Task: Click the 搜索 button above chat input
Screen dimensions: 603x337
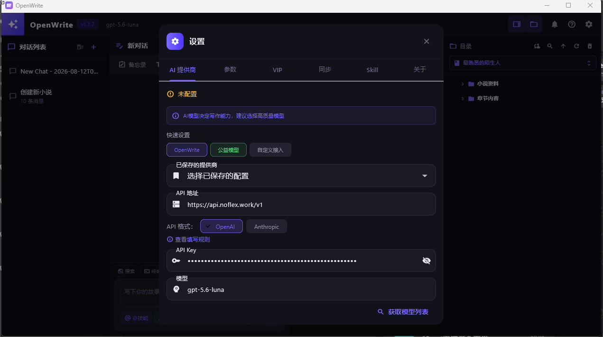Action: coord(127,271)
